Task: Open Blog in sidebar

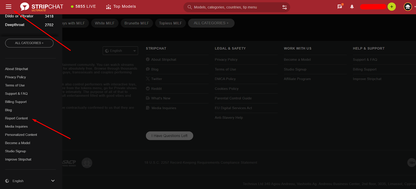Action: coord(8,110)
